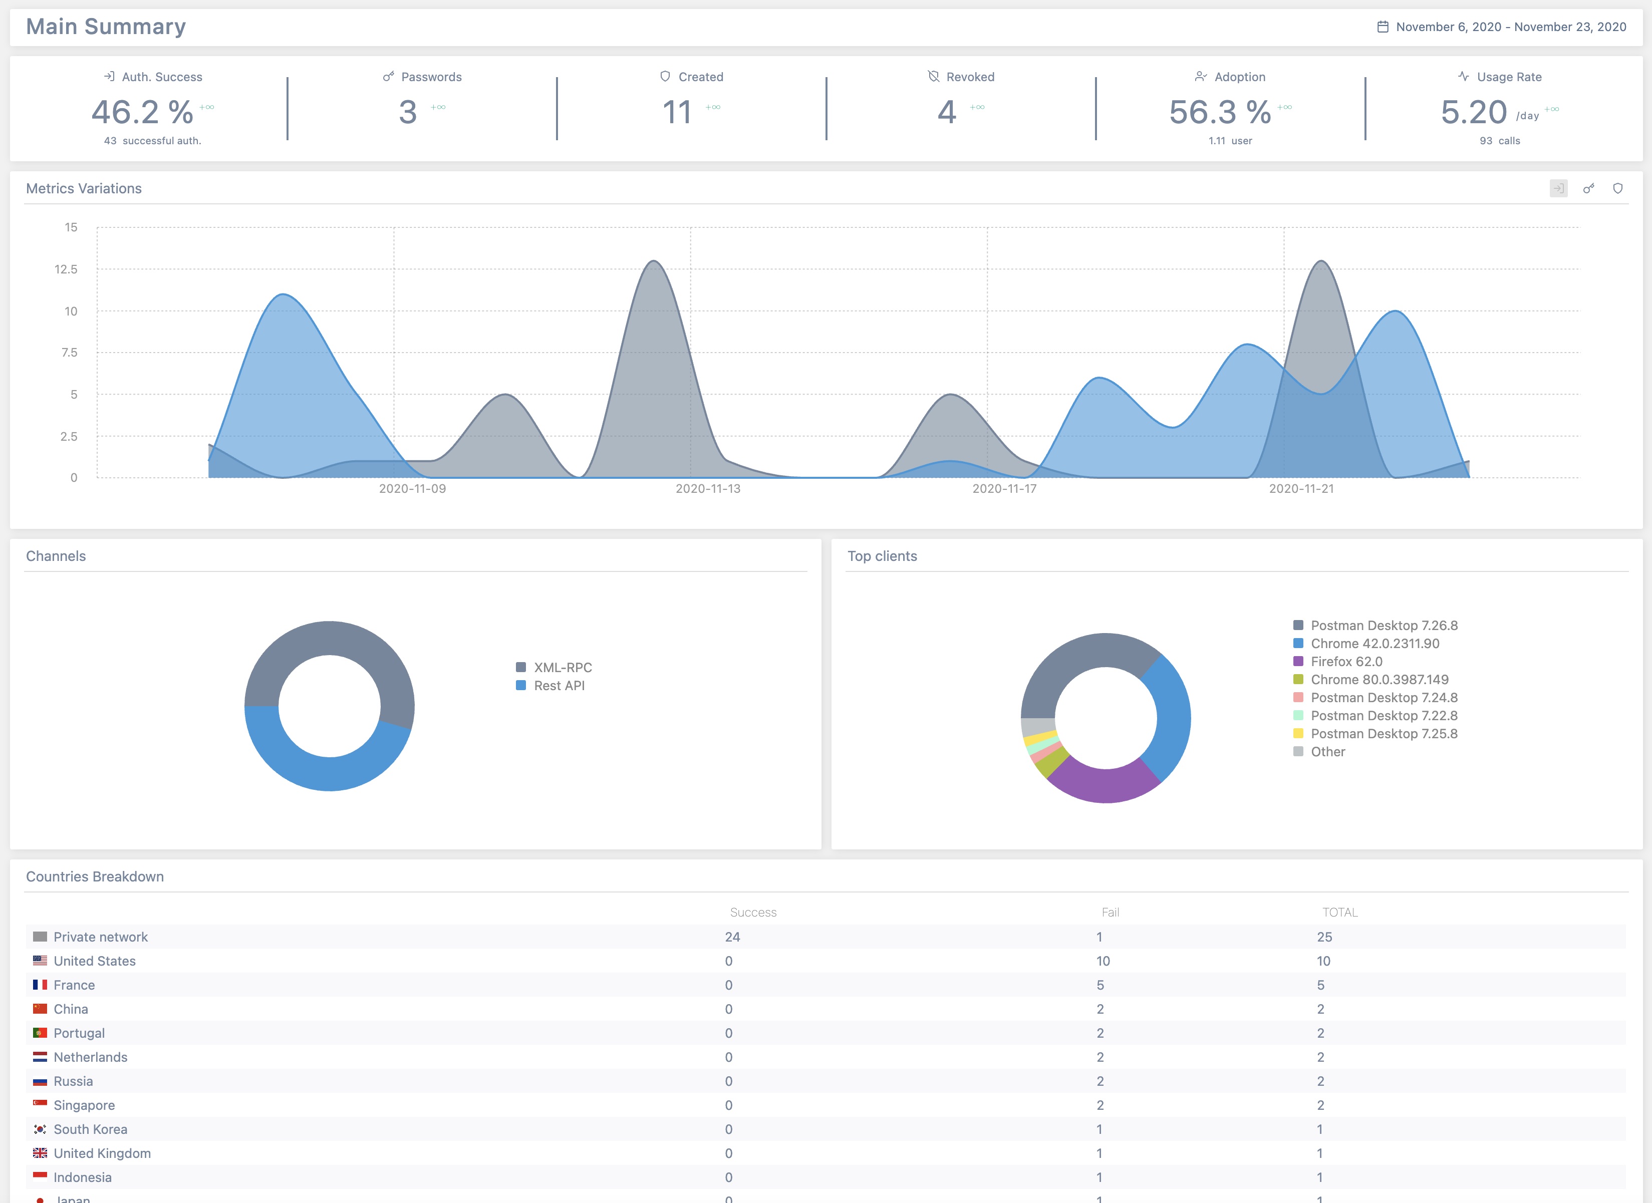Toggle the Postman Desktop 7.24.8 legend swatch
Screen dimensions: 1652x1203
(x=1298, y=697)
